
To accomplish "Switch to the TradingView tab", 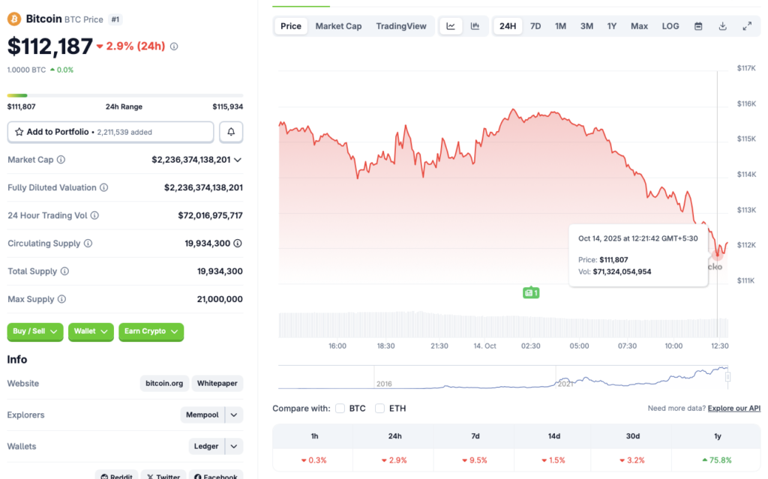I will [x=401, y=26].
